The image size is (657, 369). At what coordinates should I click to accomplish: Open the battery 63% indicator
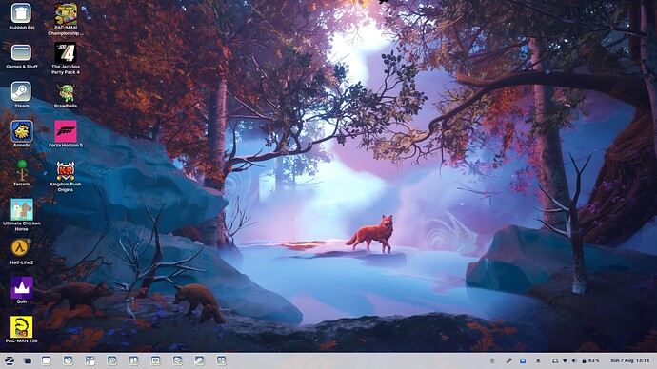tap(590, 360)
